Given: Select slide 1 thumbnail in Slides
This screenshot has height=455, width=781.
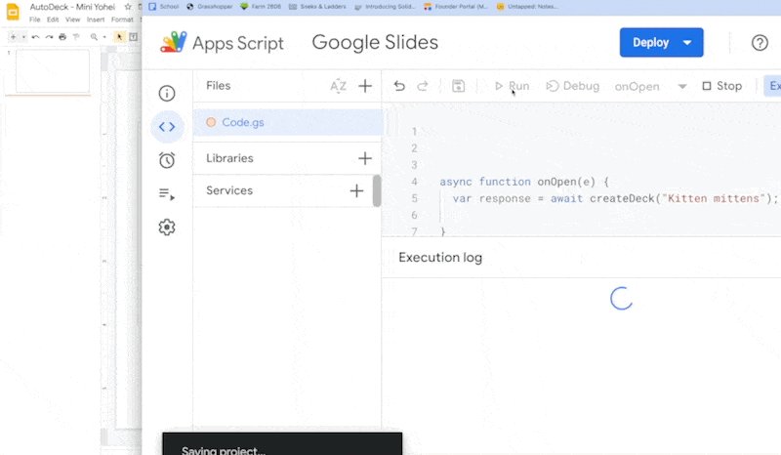Looking at the screenshot, I should click(x=53, y=70).
